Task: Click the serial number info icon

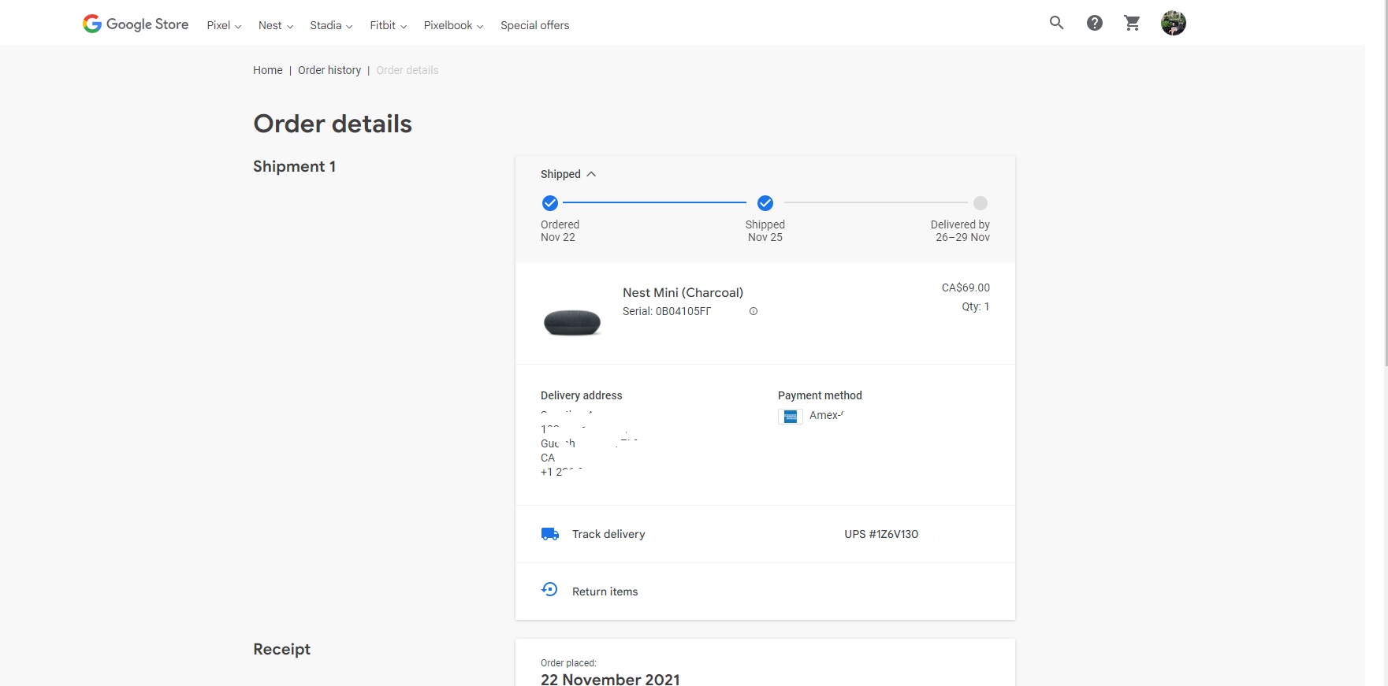Action: pyautogui.click(x=754, y=311)
